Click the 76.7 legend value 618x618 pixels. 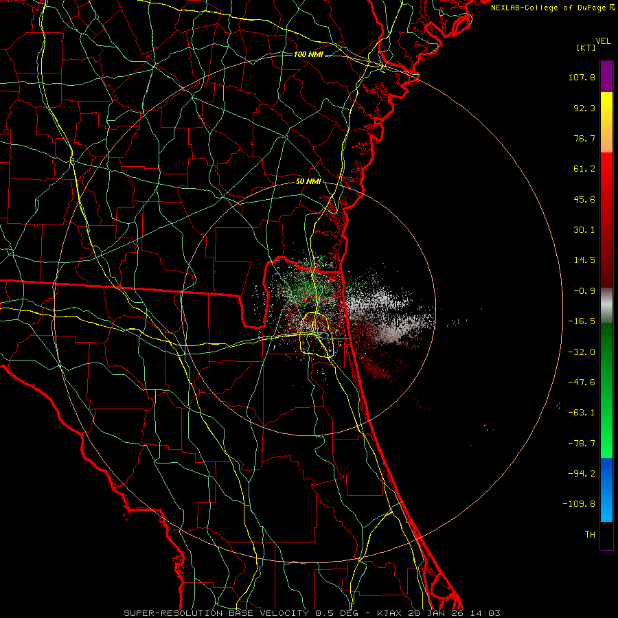584,138
